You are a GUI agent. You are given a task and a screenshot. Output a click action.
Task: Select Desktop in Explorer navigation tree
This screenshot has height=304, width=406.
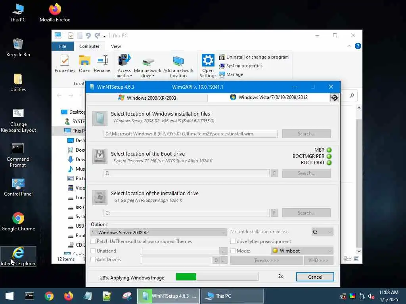coord(73,112)
